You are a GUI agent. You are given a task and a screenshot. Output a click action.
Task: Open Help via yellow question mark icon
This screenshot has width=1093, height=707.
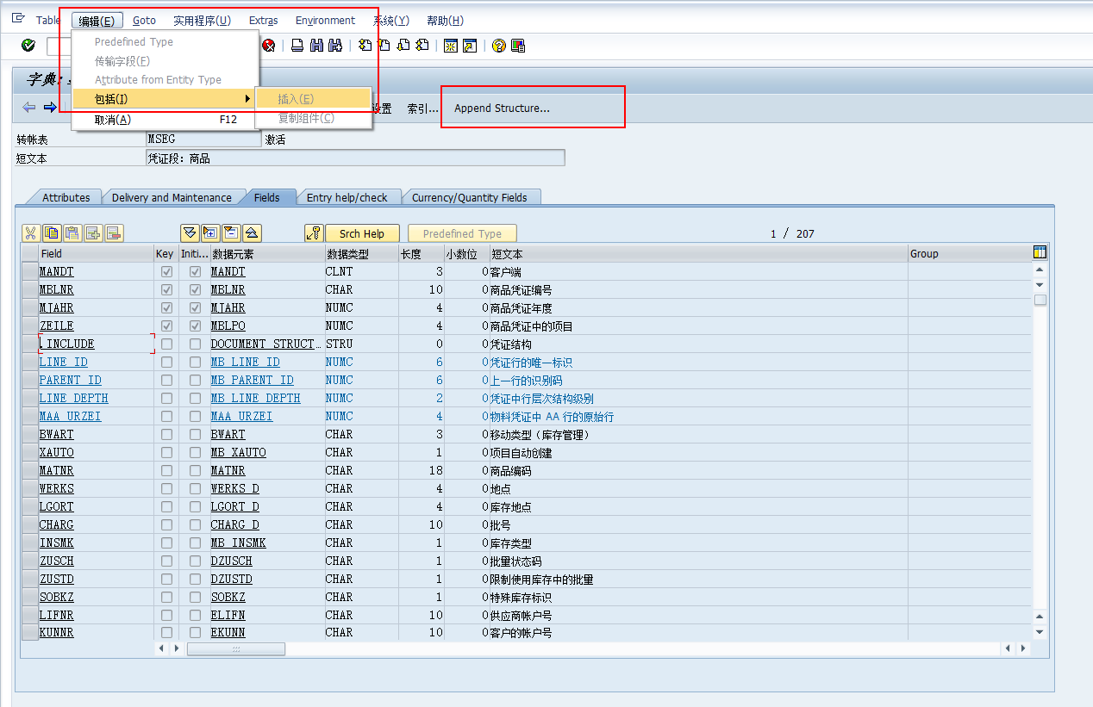[x=499, y=46]
